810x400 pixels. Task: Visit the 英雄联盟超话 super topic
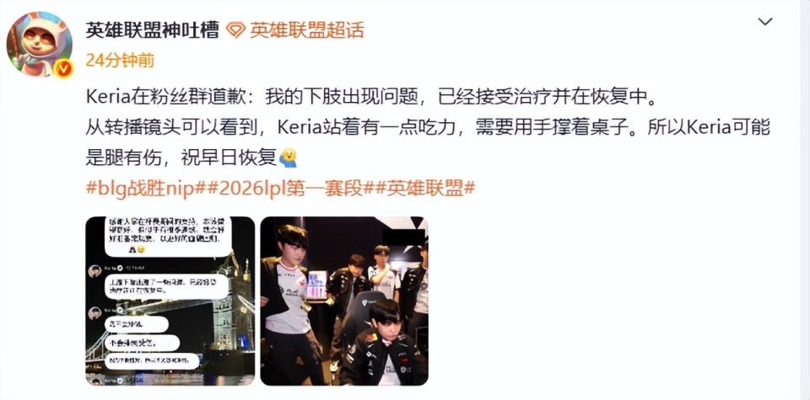click(x=307, y=30)
